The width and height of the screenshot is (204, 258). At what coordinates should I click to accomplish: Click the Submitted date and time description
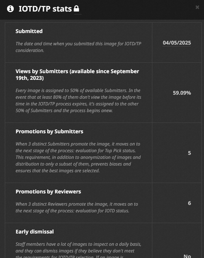tap(78, 47)
